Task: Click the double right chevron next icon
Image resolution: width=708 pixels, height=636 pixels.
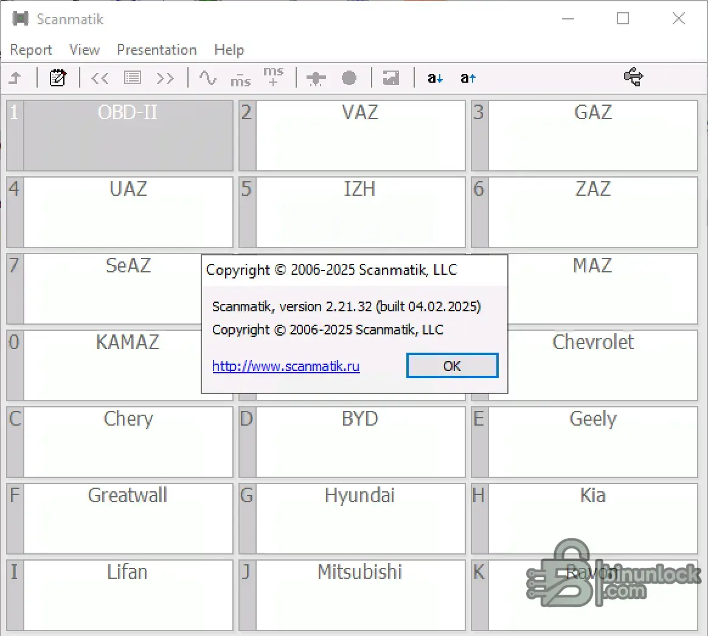Action: [165, 78]
